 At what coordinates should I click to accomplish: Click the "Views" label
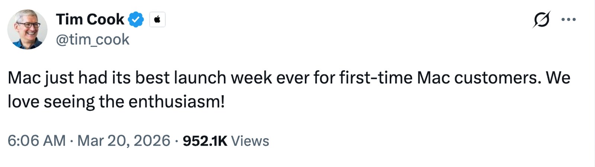coord(250,141)
